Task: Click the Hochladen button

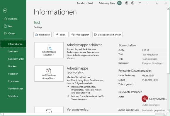Action: pyautogui.click(x=42, y=35)
